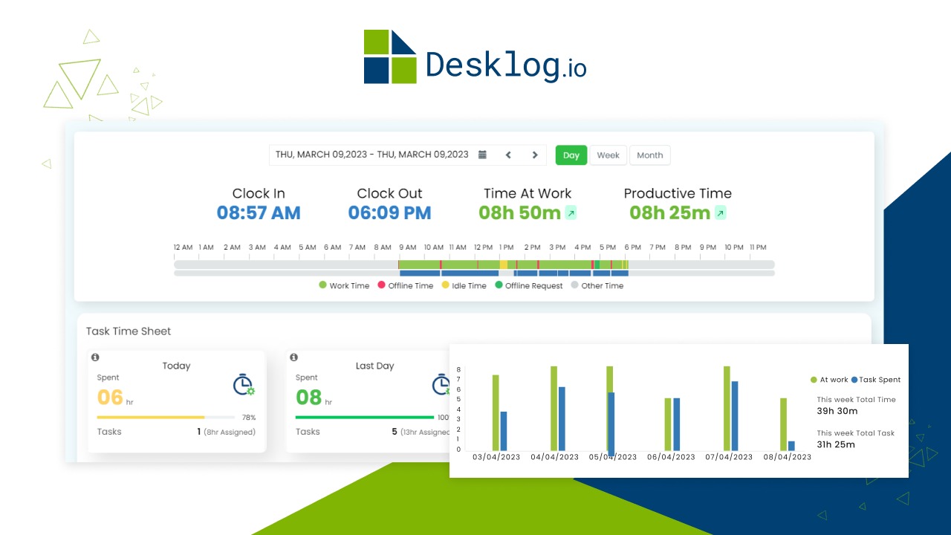Click yellow idle segment near 1 PM

(504, 265)
